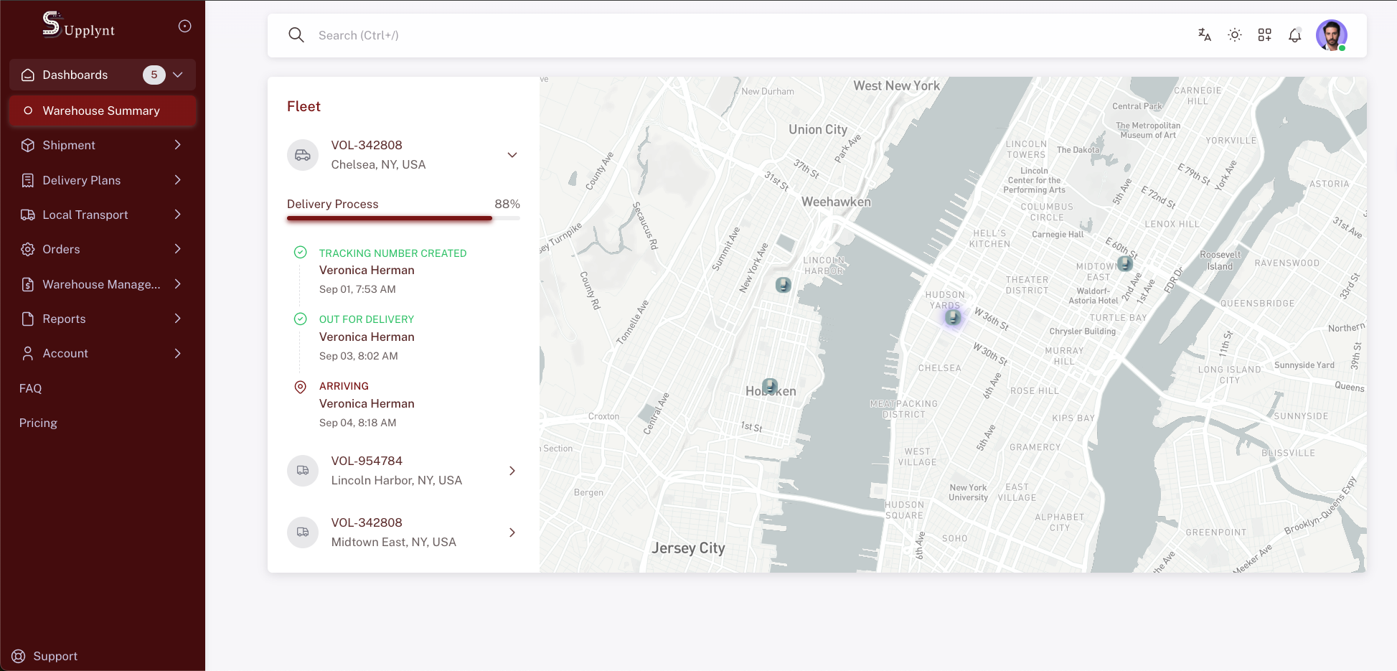1397x671 pixels.
Task: Open the shortcuts grid icon
Action: click(1265, 35)
